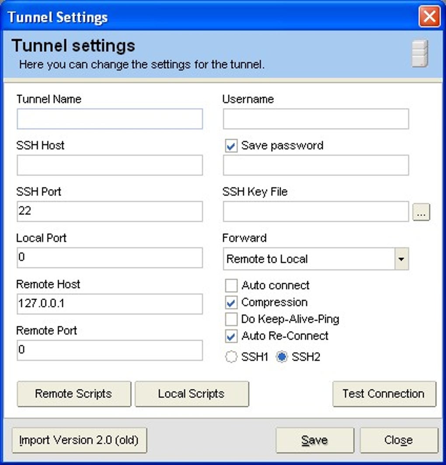446x465 pixels.
Task: Save the tunnel settings
Action: [314, 440]
